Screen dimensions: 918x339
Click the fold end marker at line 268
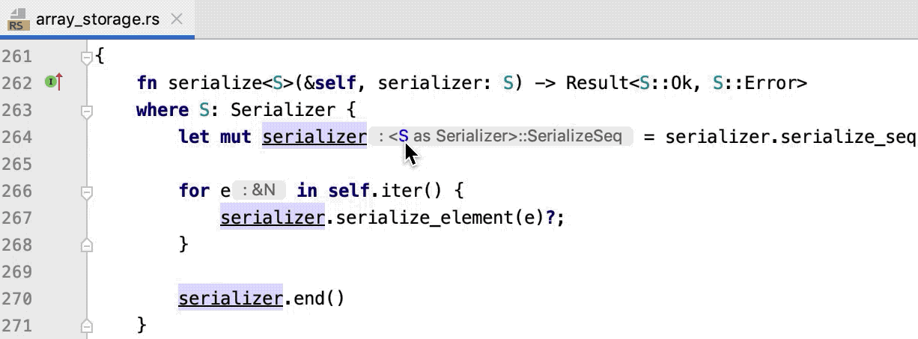[x=87, y=245]
